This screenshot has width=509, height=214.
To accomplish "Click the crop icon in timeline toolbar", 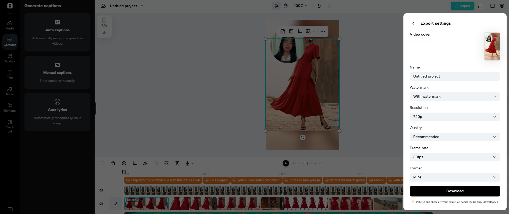I will pyautogui.click(x=135, y=163).
